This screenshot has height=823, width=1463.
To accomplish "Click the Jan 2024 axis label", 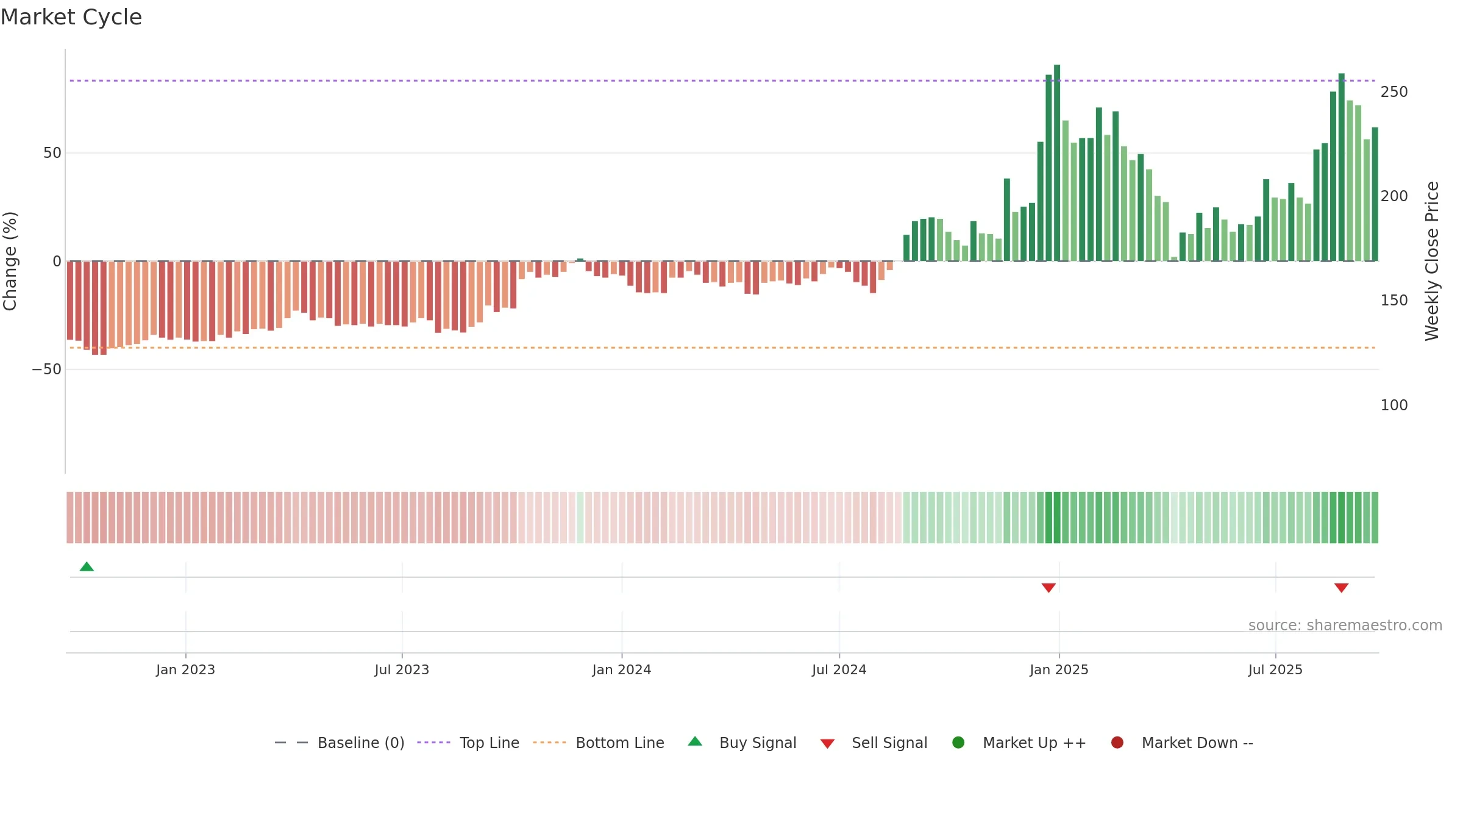I will (622, 669).
